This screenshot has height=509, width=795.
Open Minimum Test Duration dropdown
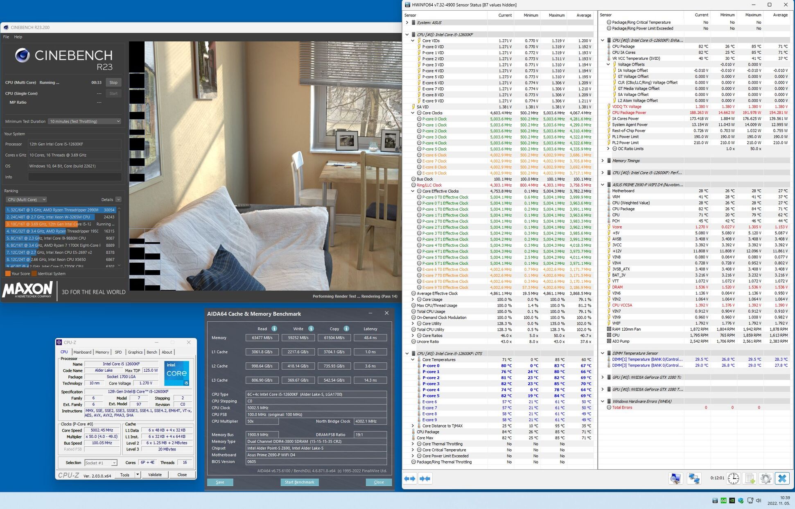point(85,121)
